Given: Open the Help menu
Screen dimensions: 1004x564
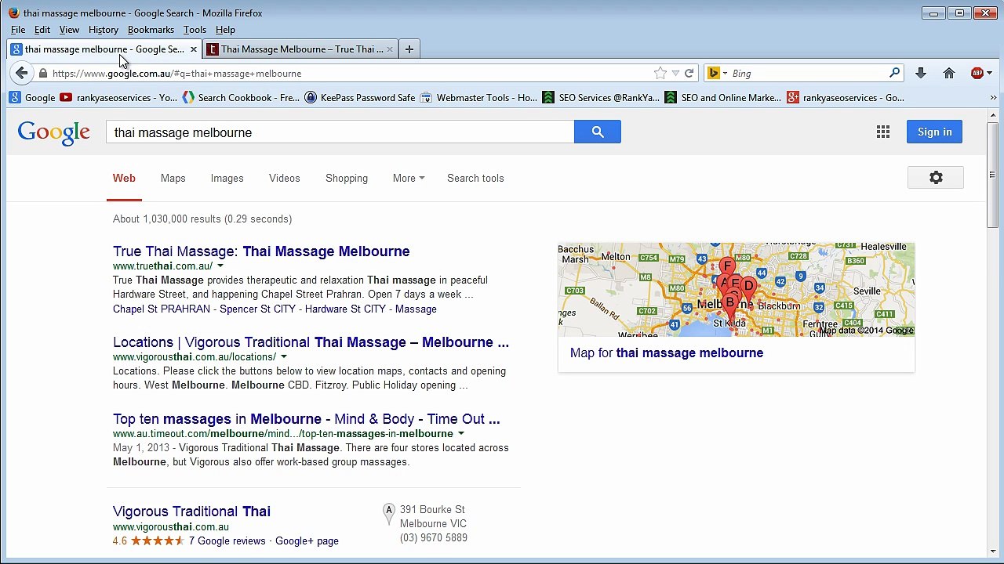Looking at the screenshot, I should tap(225, 30).
